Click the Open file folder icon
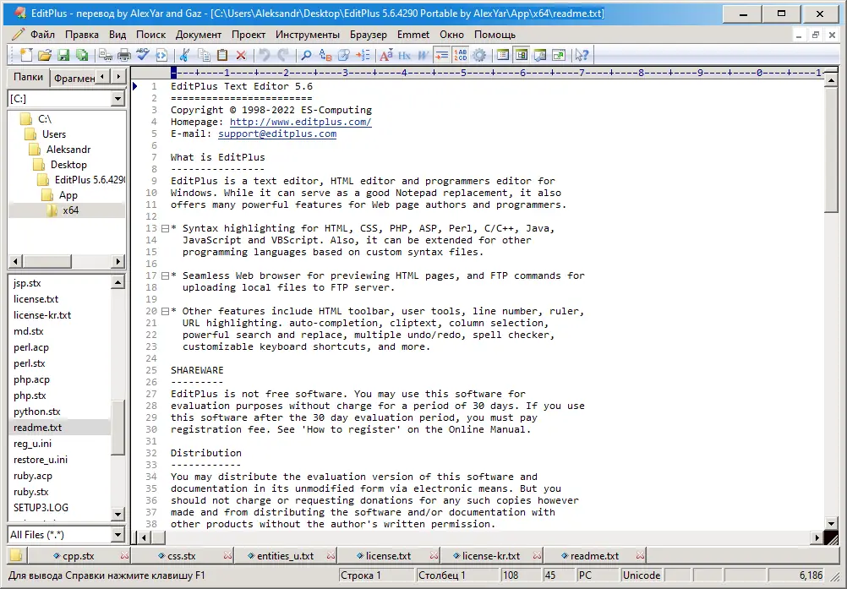The image size is (847, 589). (45, 55)
